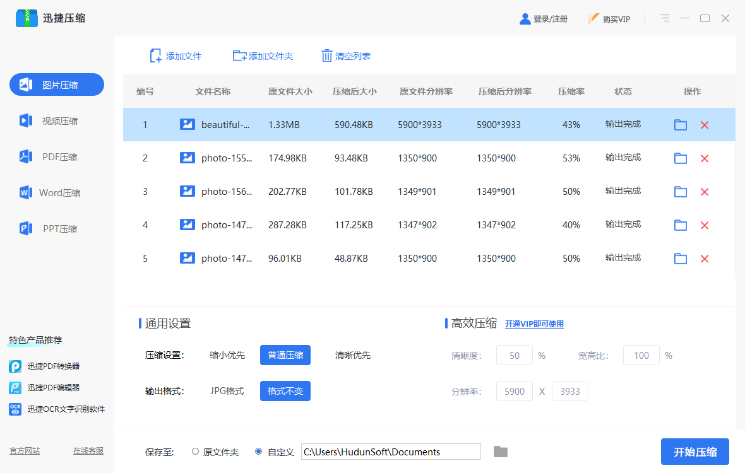The image size is (745, 473).
Task: Open 迅捷PDF转换器 recommended product
Action: tap(44, 366)
